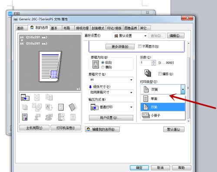Click the 帮助 help button
Image resolution: width=217 pixels, height=172 pixels.
[181, 168]
